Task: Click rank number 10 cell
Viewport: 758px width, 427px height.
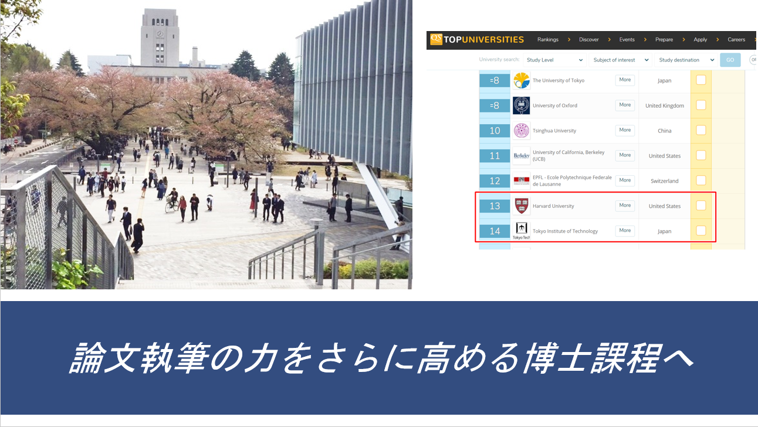Action: point(495,131)
